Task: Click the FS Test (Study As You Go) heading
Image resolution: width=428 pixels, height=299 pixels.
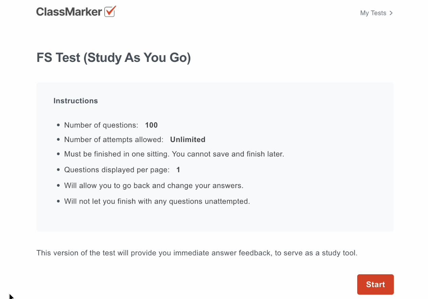Action: coord(114,58)
